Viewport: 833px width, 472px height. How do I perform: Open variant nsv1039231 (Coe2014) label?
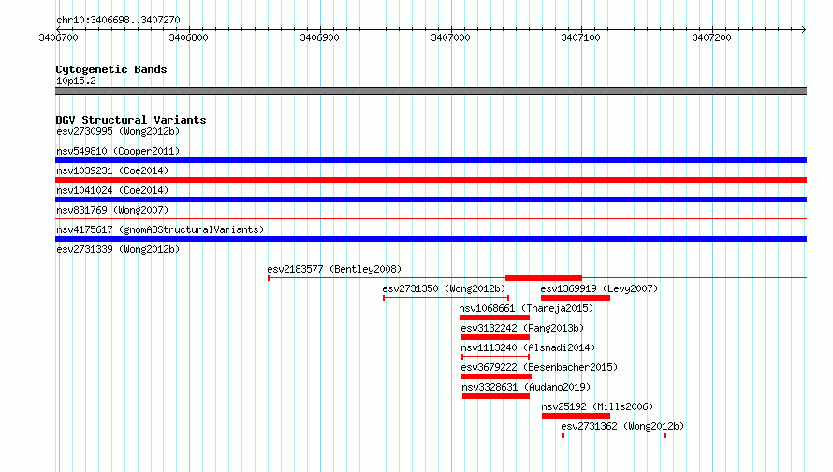(x=112, y=170)
